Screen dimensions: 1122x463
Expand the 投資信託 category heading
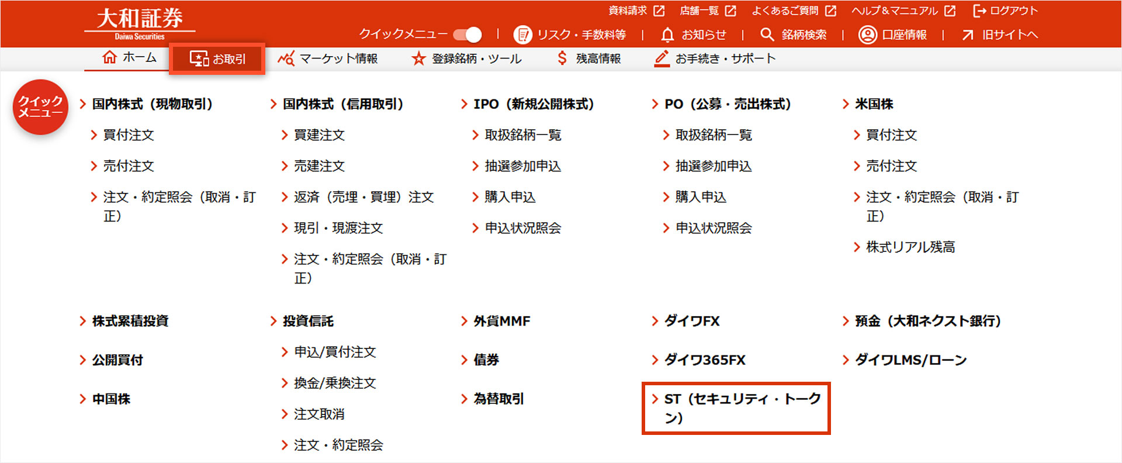coord(308,321)
